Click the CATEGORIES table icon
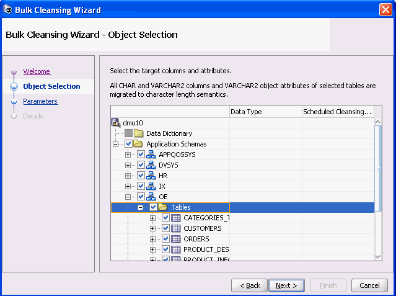The width and height of the screenshot is (396, 296). 176,218
